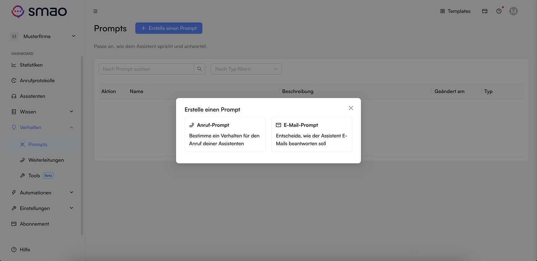Click the Automationen lightning icon

coord(14,193)
